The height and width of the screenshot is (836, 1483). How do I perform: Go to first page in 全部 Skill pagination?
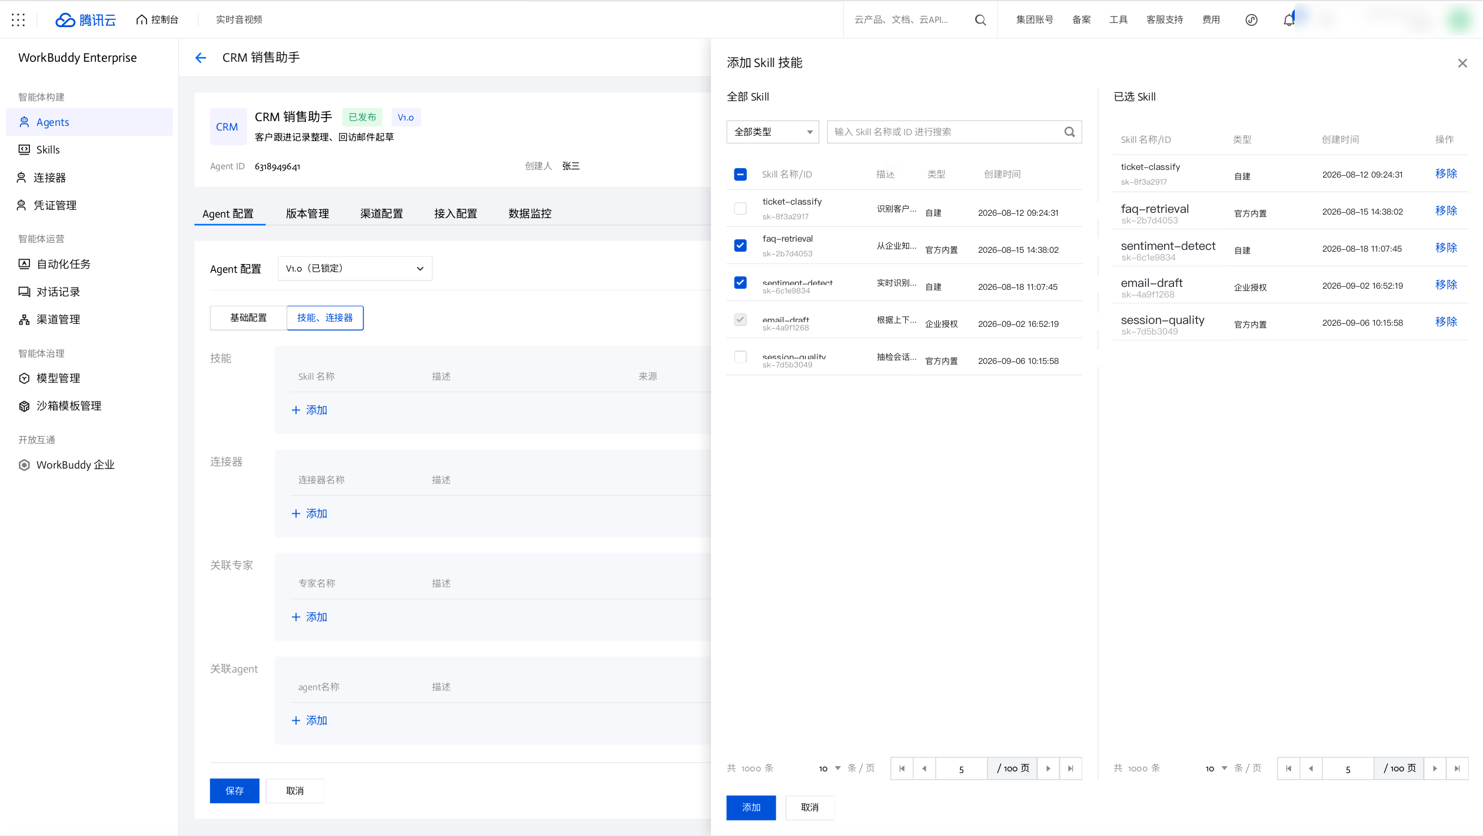(x=902, y=768)
